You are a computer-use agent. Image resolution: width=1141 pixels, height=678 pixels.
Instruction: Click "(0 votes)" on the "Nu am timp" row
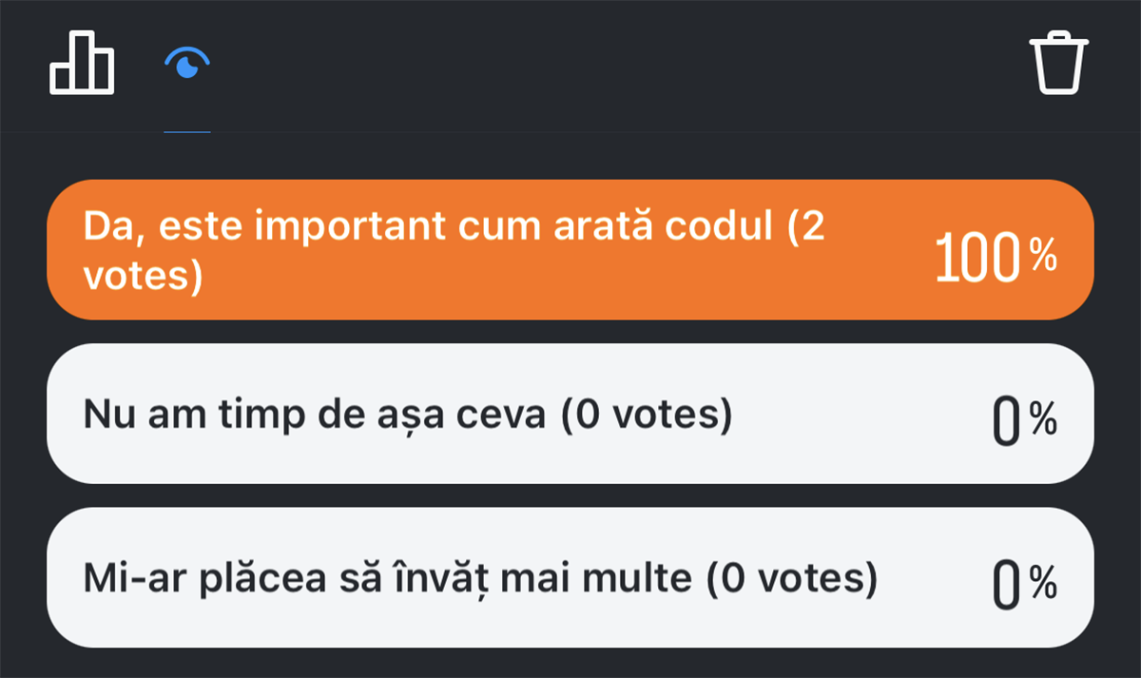[x=647, y=415]
